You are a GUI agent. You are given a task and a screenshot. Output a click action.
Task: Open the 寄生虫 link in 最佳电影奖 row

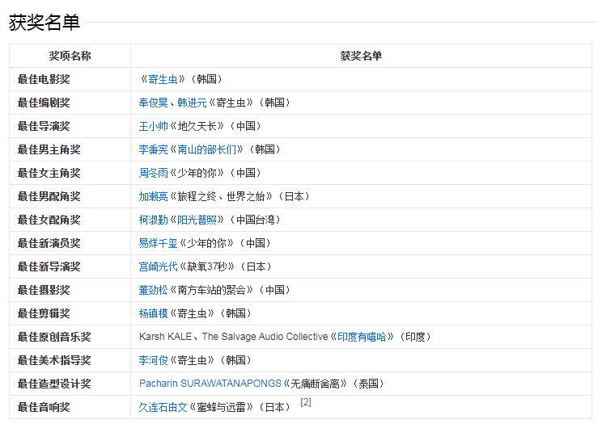[x=167, y=79]
